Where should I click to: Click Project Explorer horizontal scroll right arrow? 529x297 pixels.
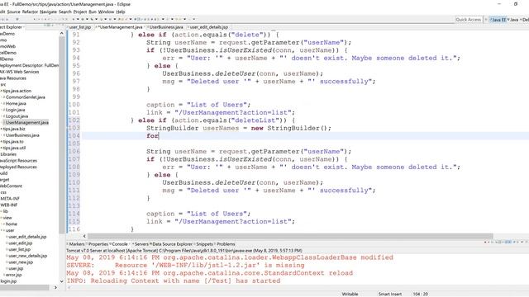[x=55, y=288]
